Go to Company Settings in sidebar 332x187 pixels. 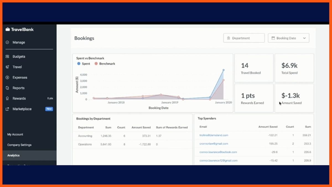click(x=19, y=145)
